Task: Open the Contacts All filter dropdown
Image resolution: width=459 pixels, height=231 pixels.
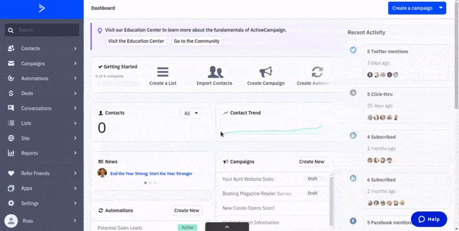Action: tap(191, 114)
